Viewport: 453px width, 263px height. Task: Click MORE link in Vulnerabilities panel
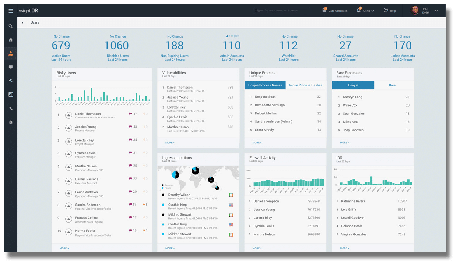point(170,143)
